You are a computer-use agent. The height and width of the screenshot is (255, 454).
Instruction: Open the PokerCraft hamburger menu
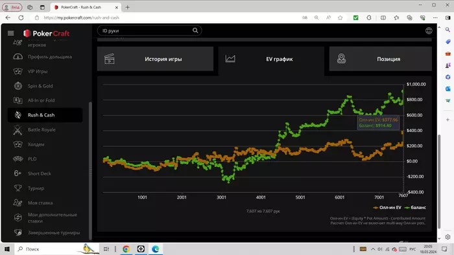[x=11, y=33]
